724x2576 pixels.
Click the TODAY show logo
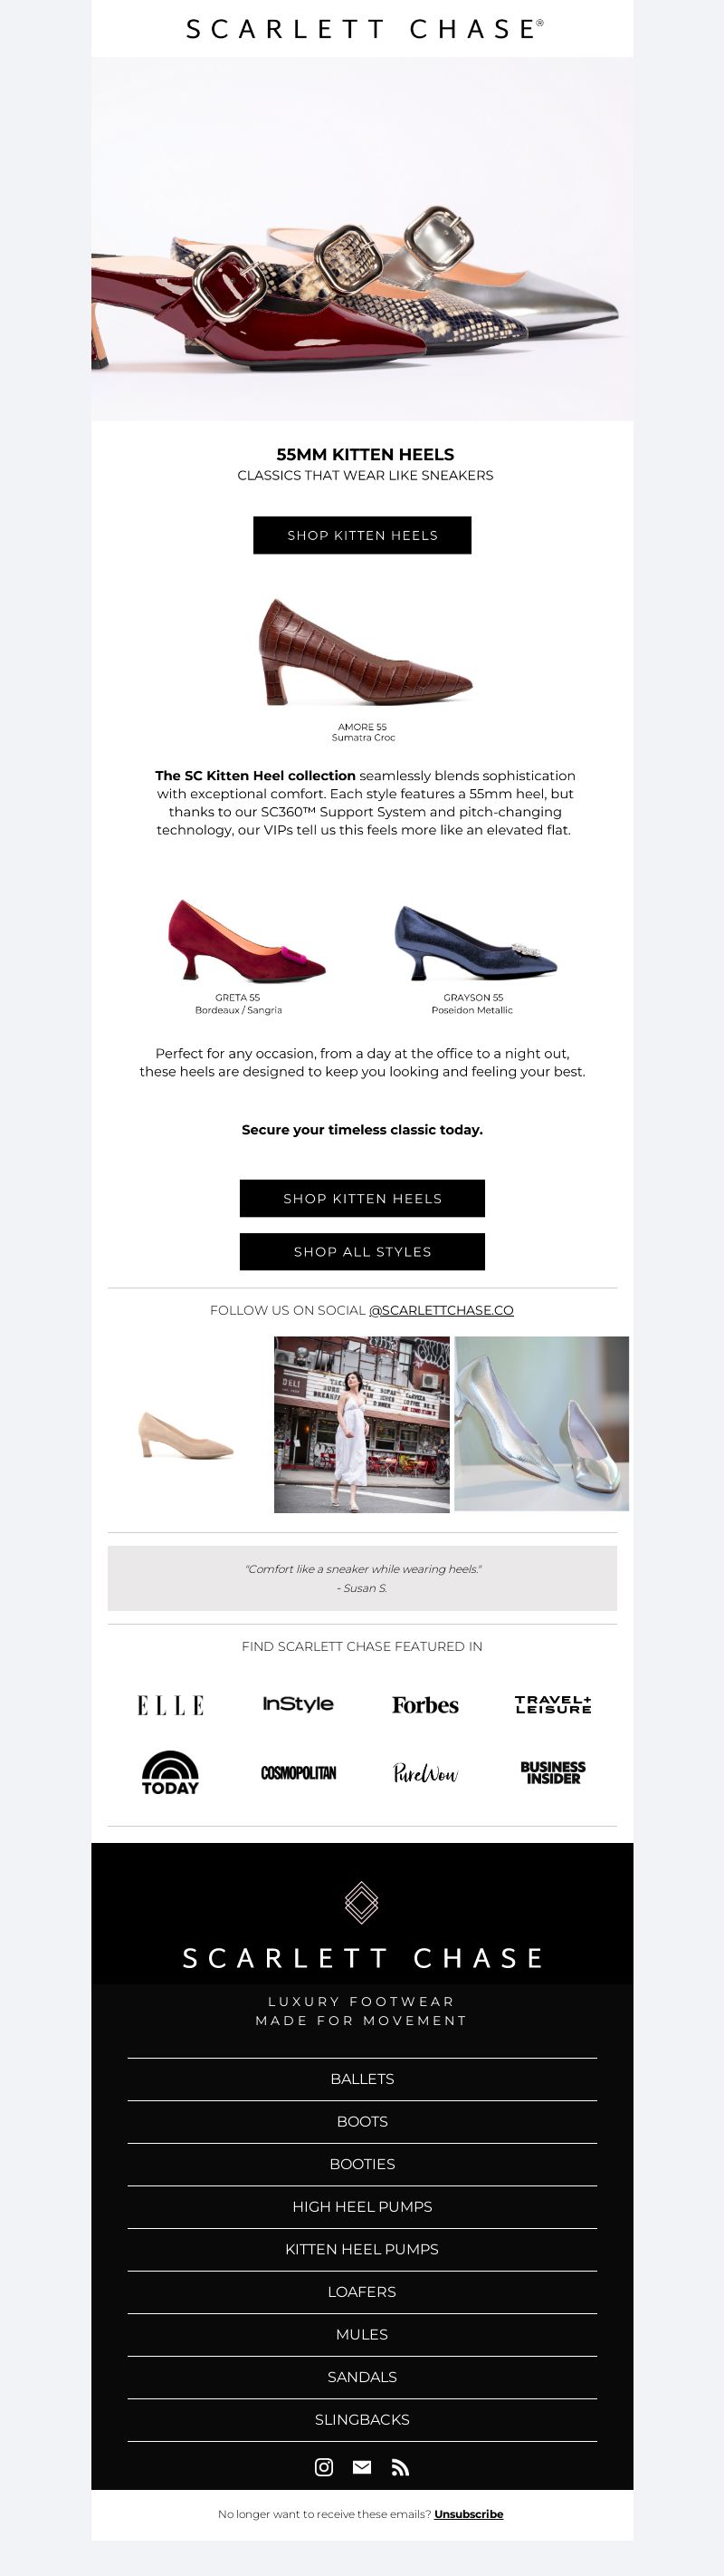[x=170, y=1773]
